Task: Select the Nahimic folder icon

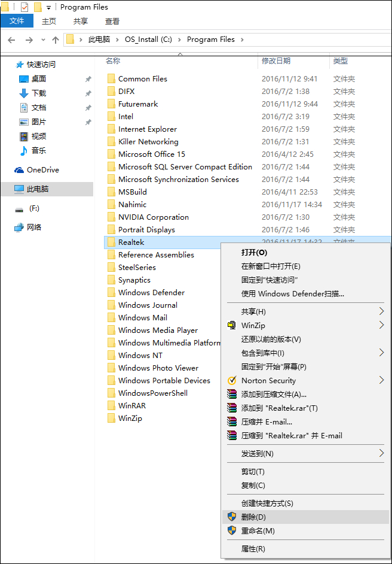Action: 112,205
